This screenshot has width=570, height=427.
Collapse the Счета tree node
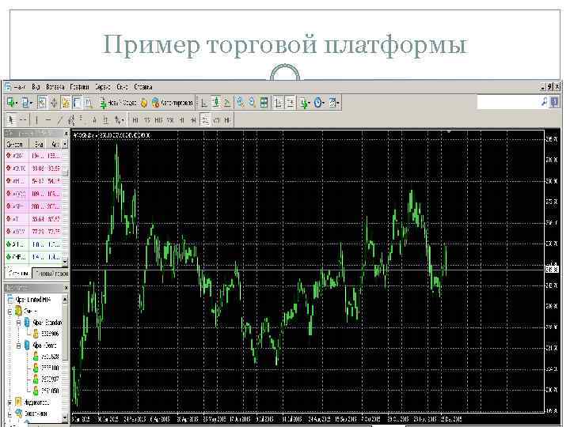click(10, 312)
